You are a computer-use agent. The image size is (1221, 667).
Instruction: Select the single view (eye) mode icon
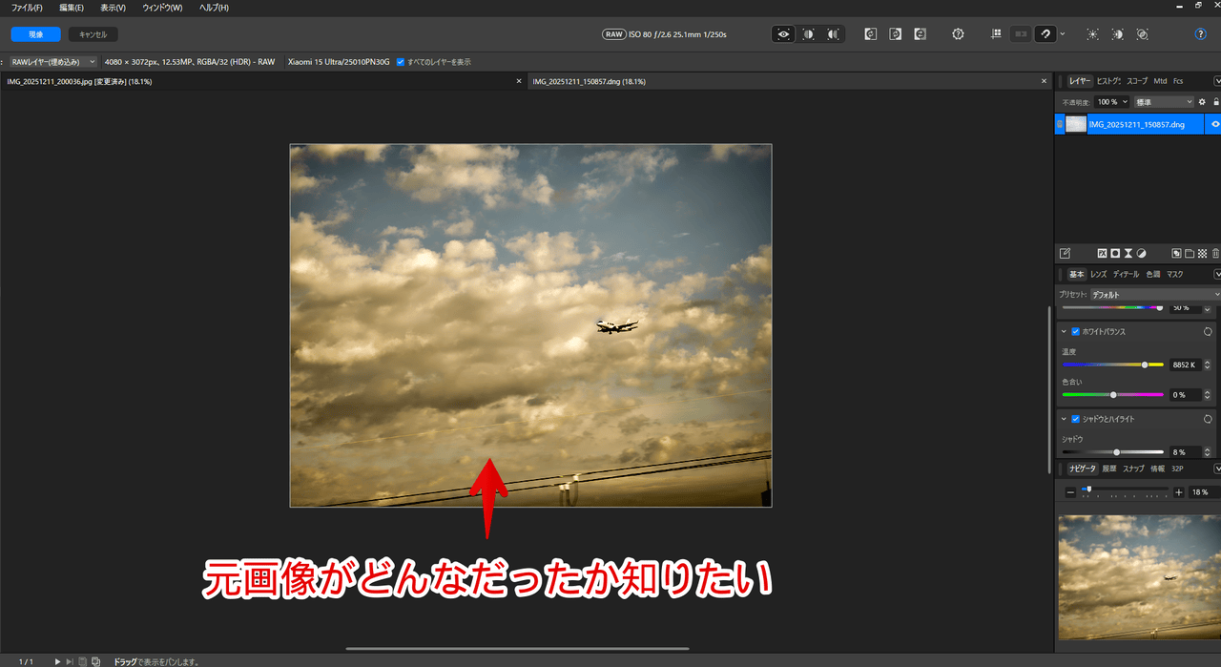pos(784,34)
